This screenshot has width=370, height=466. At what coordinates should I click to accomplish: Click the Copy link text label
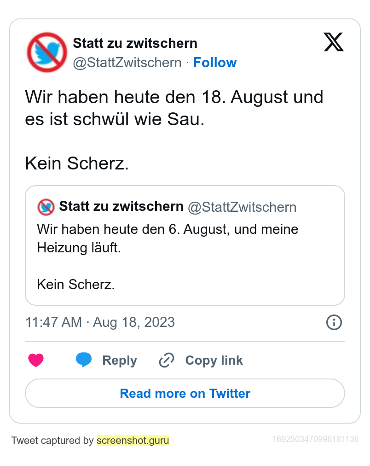coord(214,361)
